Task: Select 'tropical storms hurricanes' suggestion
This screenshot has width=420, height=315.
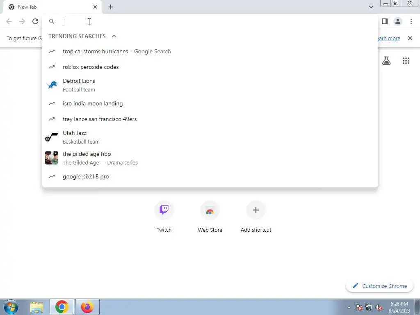Action: click(x=210, y=51)
